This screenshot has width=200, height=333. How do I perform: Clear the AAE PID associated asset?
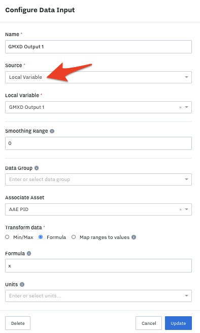[x=180, y=209]
